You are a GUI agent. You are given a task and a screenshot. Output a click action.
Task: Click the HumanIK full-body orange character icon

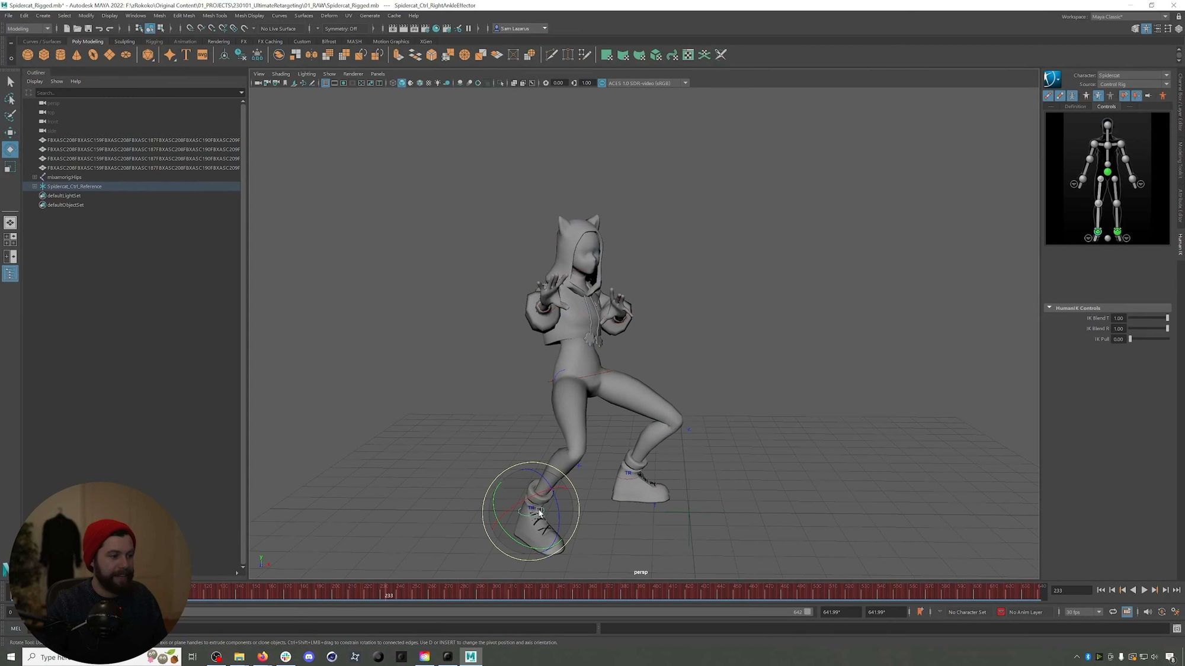1162,95
